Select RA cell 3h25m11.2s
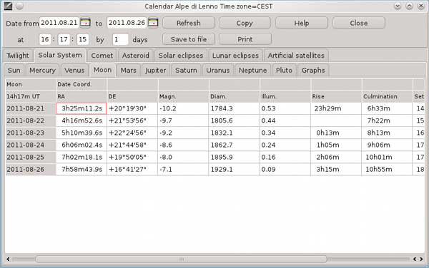 [x=82, y=108]
